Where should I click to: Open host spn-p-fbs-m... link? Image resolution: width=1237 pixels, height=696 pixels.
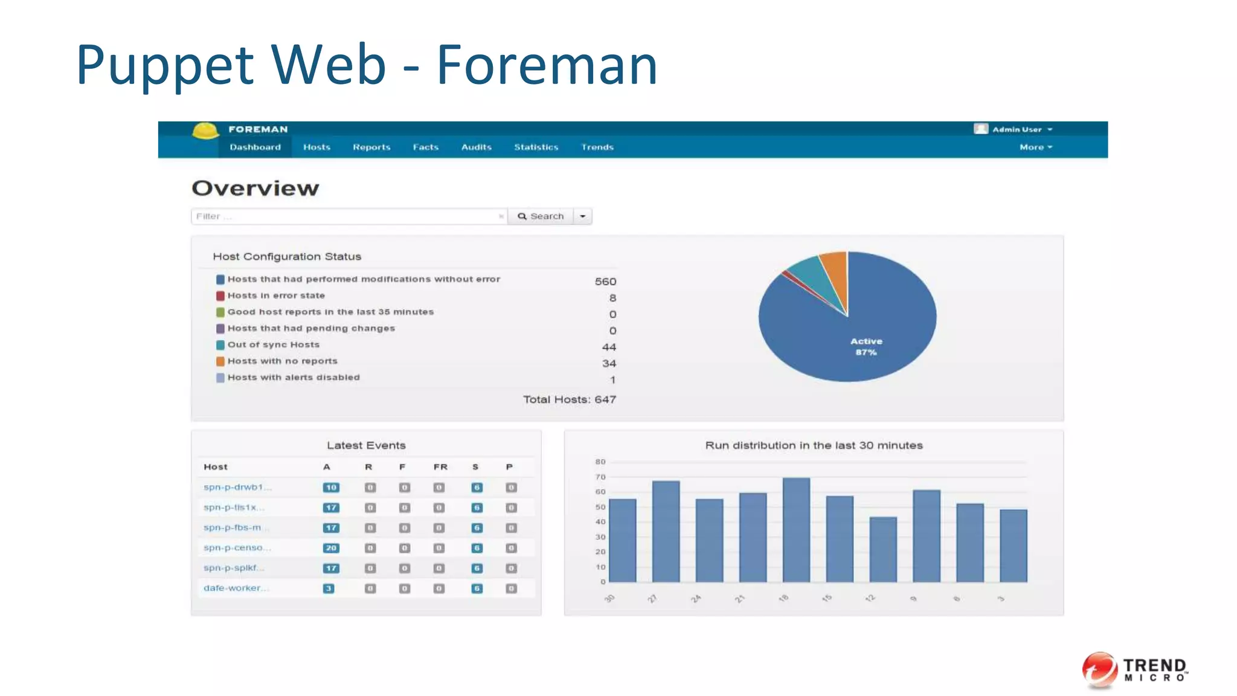coord(236,527)
